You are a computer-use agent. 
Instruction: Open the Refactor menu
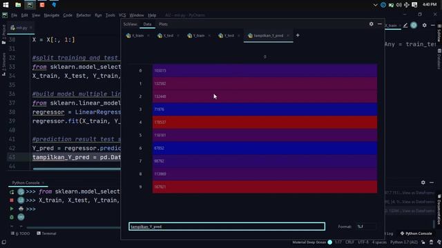[84, 15]
